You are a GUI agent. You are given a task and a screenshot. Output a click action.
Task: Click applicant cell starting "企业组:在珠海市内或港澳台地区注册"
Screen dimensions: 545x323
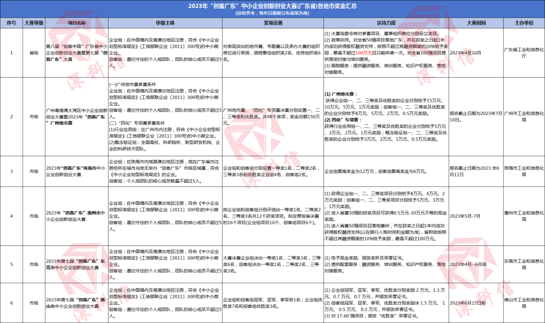pyautogui.click(x=165, y=171)
